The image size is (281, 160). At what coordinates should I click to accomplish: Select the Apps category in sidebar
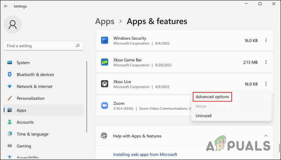[43, 110]
